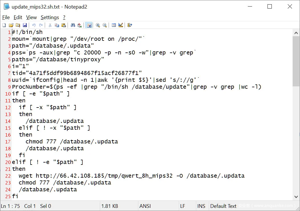Click the Browse files magnifier folder icon
This screenshot has height=211, width=300.
pyautogui.click(x=18, y=25)
